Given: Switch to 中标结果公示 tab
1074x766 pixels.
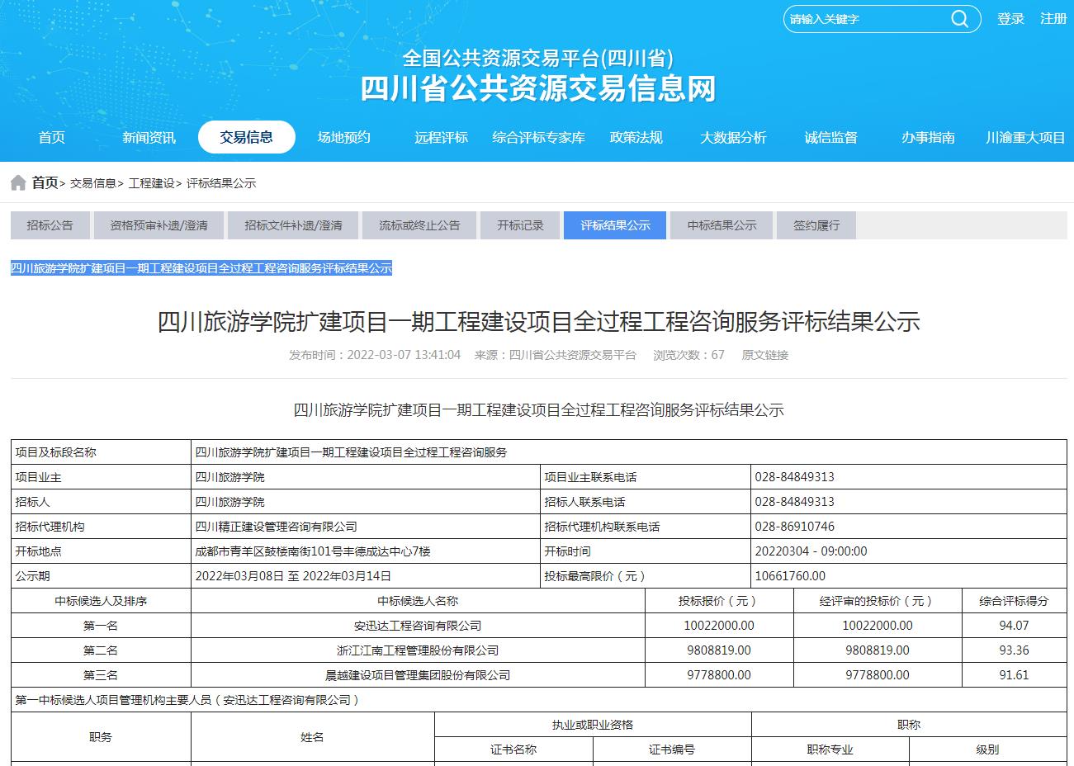Looking at the screenshot, I should click(x=722, y=225).
